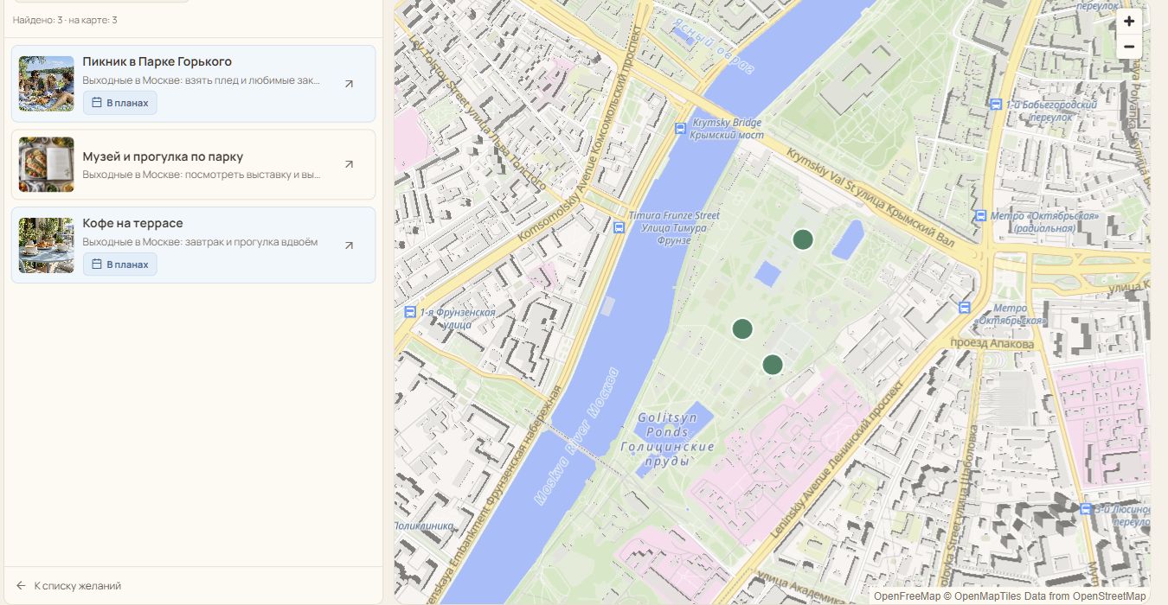
Task: Select the southernmost green map marker
Action: tap(773, 365)
